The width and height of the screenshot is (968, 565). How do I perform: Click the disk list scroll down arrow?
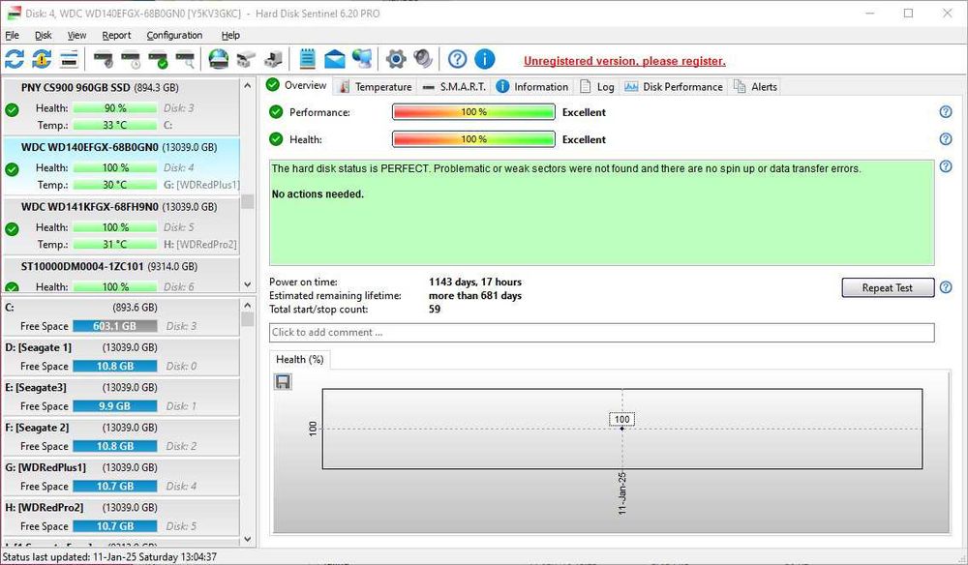point(248,285)
